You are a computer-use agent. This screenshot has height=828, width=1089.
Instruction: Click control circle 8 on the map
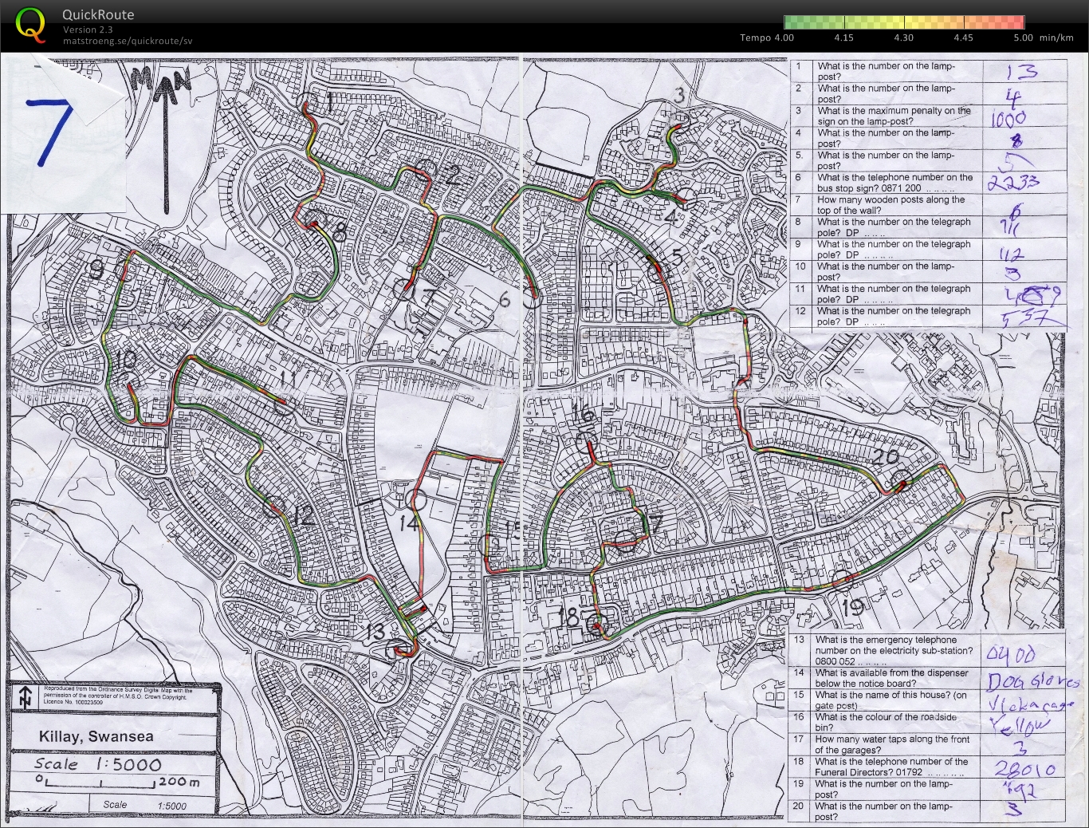pos(315,219)
